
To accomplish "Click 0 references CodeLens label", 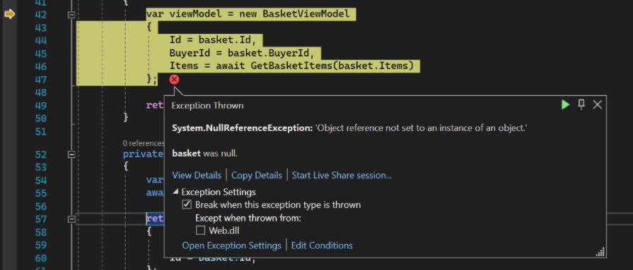I will (x=144, y=143).
